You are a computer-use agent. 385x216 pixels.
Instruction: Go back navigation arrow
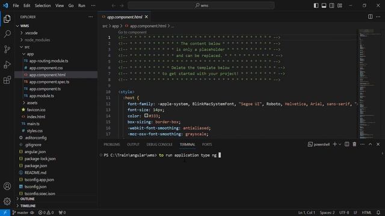coord(114,5)
